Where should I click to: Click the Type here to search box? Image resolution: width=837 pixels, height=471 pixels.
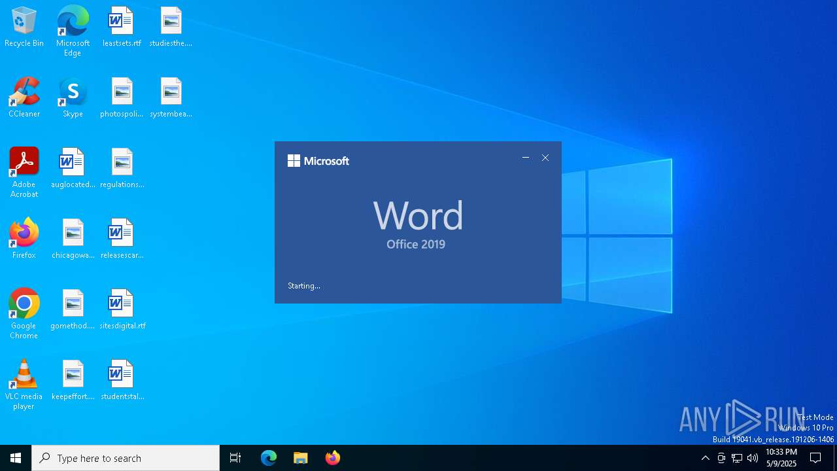126,458
